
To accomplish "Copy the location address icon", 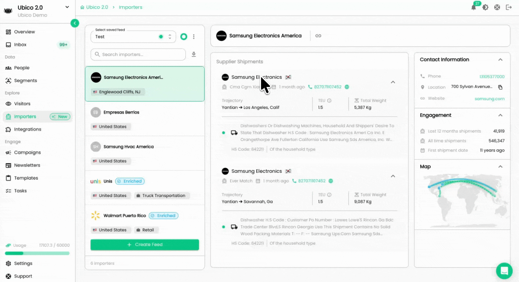I will pos(500,87).
